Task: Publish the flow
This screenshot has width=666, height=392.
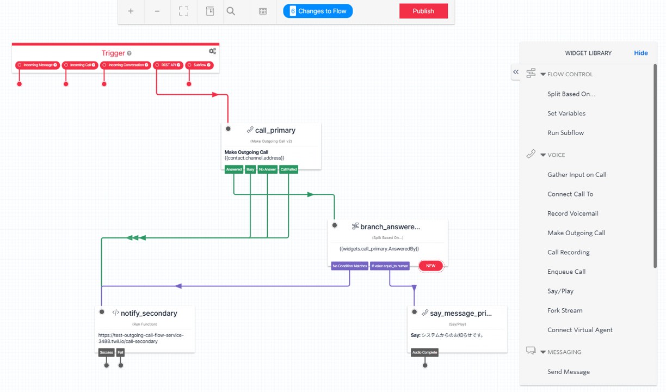Action: click(423, 11)
